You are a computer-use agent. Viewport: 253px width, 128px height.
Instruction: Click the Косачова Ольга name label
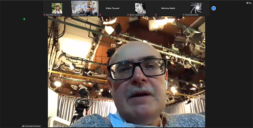coord(192,15)
